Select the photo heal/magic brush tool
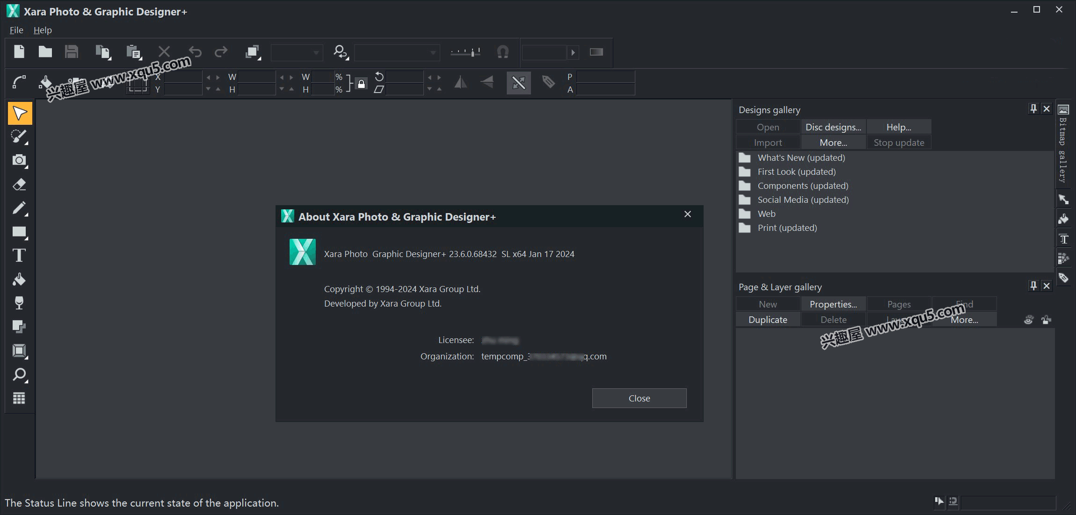The image size is (1076, 515). tap(20, 136)
